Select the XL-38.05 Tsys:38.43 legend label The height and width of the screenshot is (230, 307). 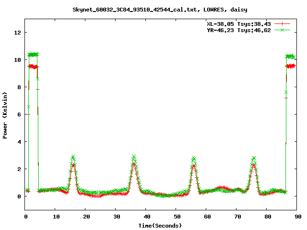point(239,24)
